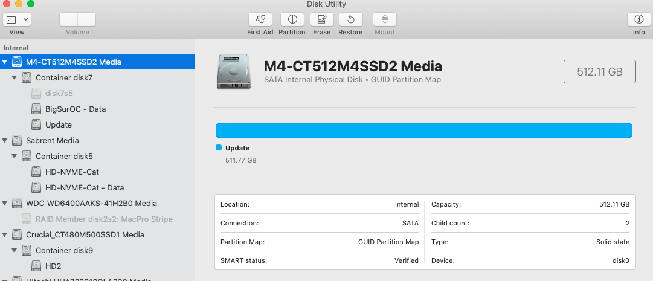Select the RAID Member disk2s2: MacPro Stripe row
Viewport: 653px width, 281px height.
pos(97,219)
